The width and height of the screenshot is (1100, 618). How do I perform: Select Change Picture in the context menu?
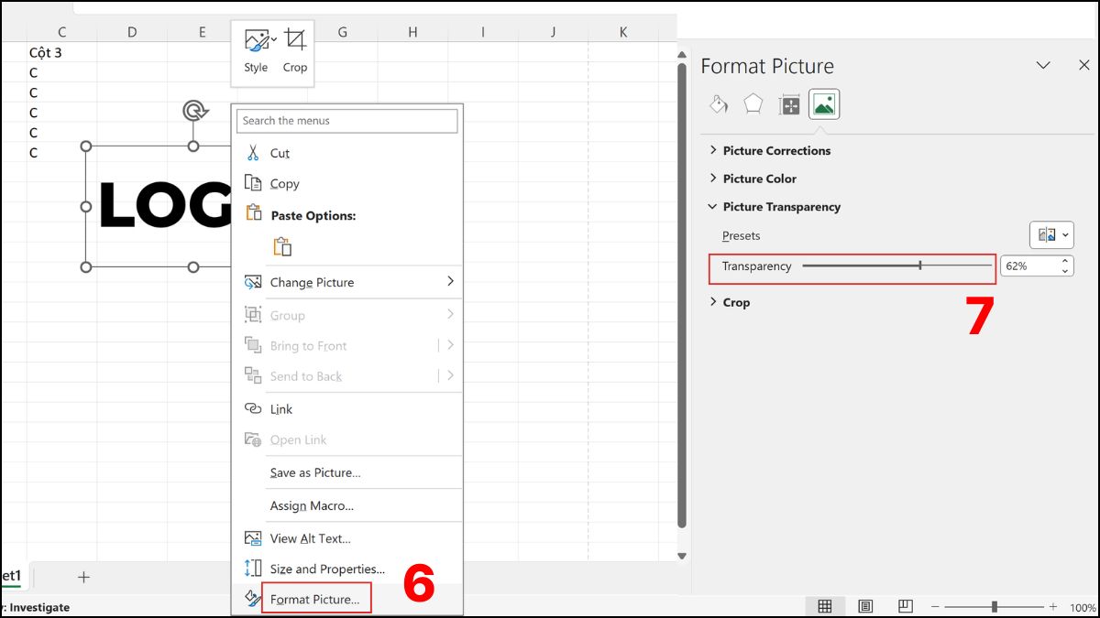point(313,282)
